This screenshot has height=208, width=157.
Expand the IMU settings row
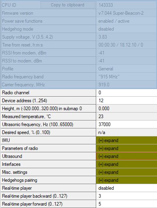click(126, 140)
